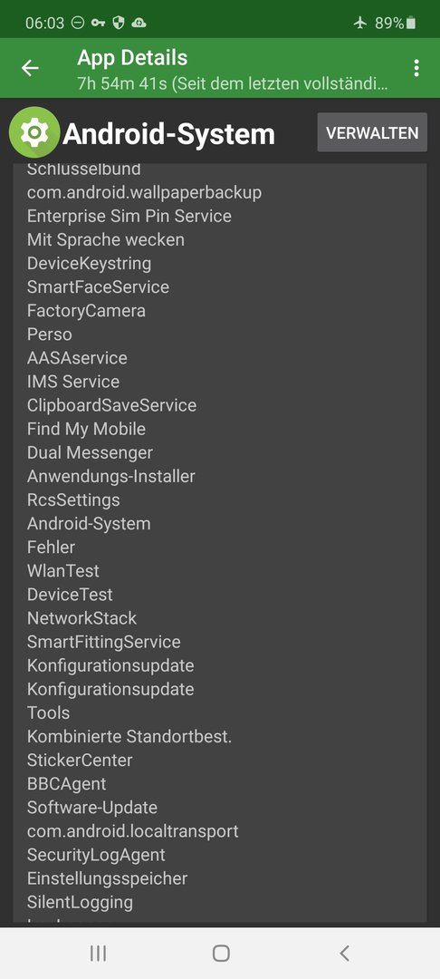Tap the App Details title

point(132,58)
